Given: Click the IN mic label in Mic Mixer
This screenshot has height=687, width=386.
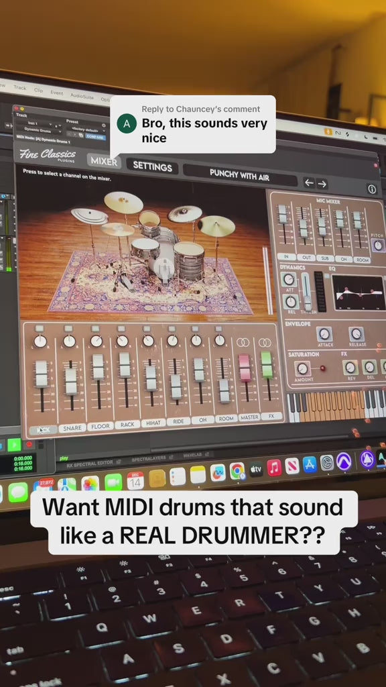Looking at the screenshot, I should coord(286,256).
